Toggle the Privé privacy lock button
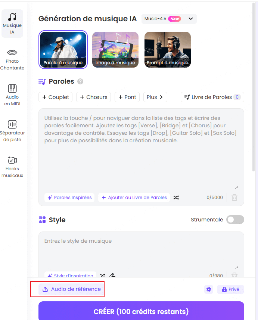The height and width of the screenshot is (320, 258). pos(230,289)
